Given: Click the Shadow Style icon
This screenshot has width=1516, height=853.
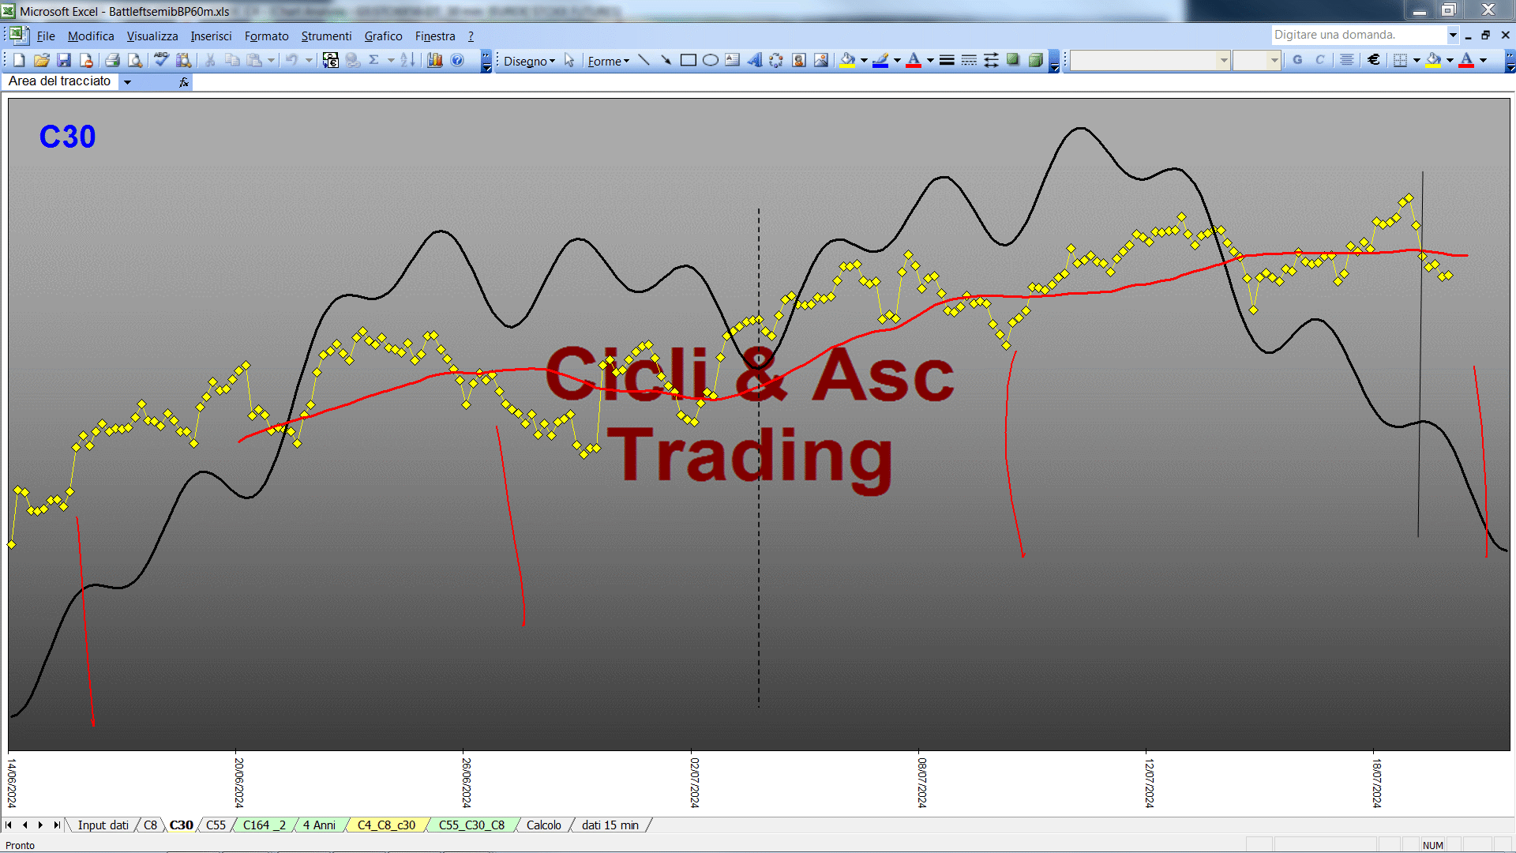Looking at the screenshot, I should [1013, 61].
